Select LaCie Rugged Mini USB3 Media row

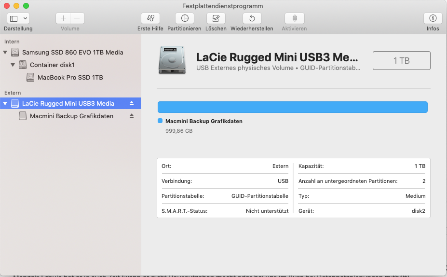coord(70,103)
